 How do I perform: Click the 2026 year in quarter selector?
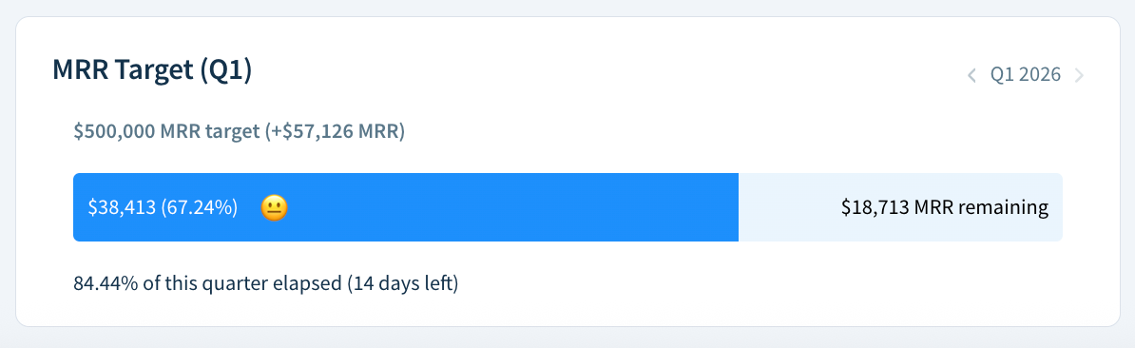tap(1041, 74)
